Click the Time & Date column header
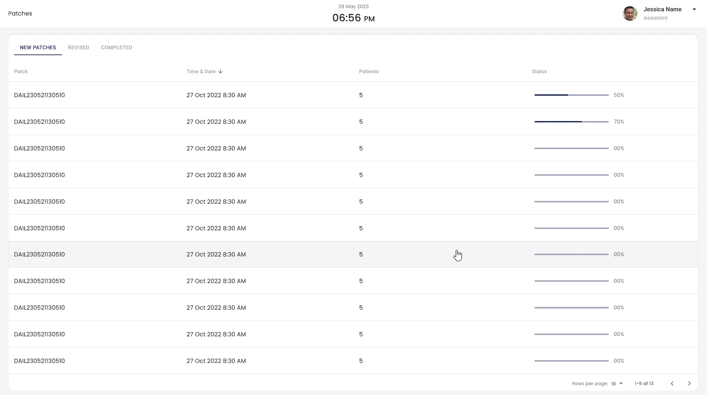 201,72
